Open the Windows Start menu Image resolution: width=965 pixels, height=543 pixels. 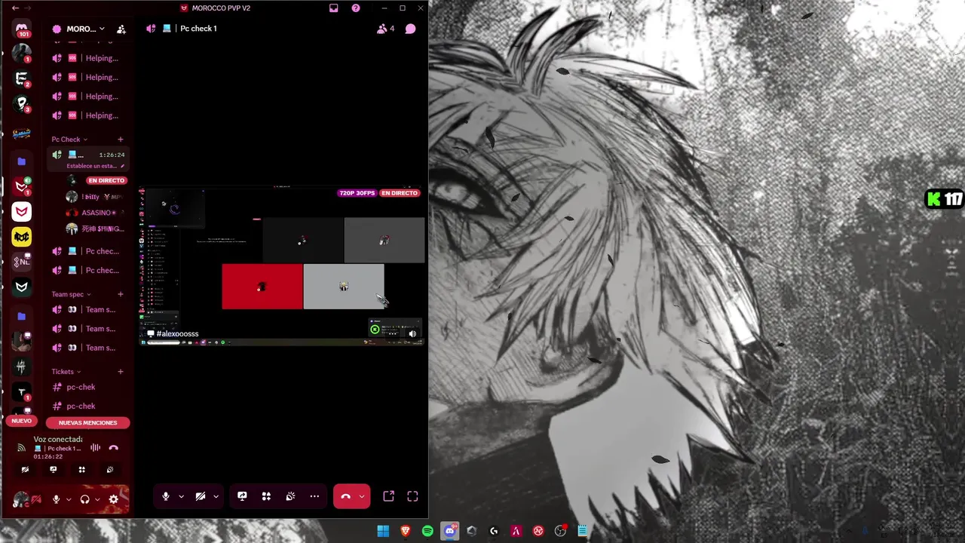(383, 531)
